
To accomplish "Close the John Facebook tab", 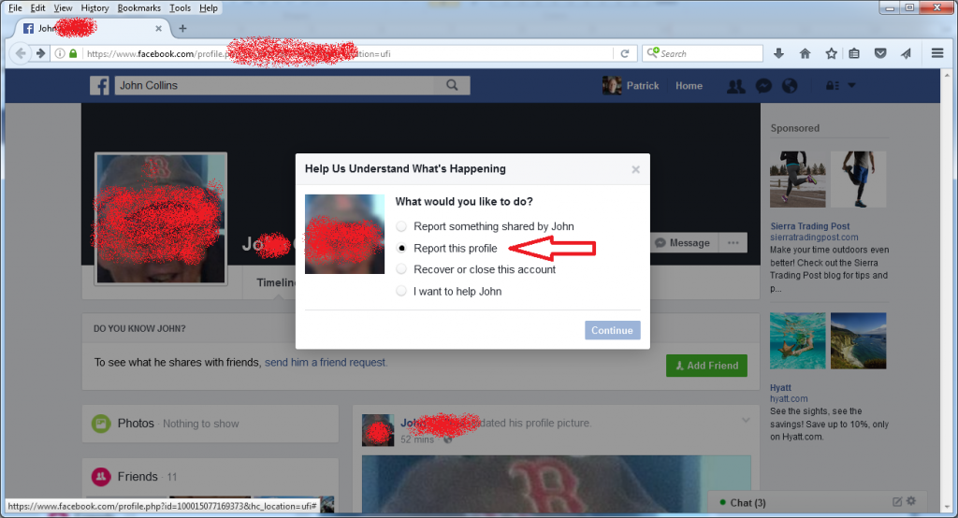I will [x=159, y=28].
